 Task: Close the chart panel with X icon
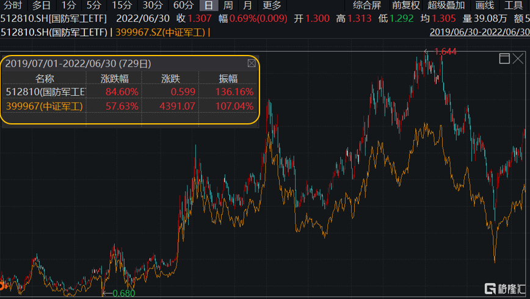(518, 59)
